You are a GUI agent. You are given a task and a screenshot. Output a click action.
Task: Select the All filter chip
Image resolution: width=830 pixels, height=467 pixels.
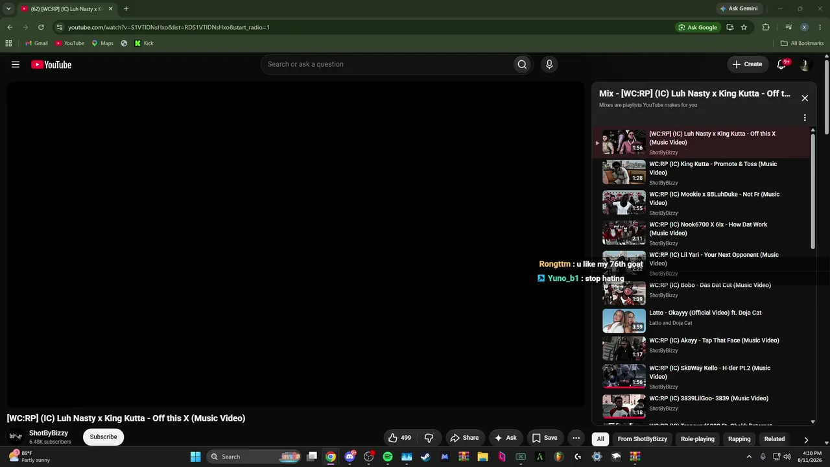point(600,439)
